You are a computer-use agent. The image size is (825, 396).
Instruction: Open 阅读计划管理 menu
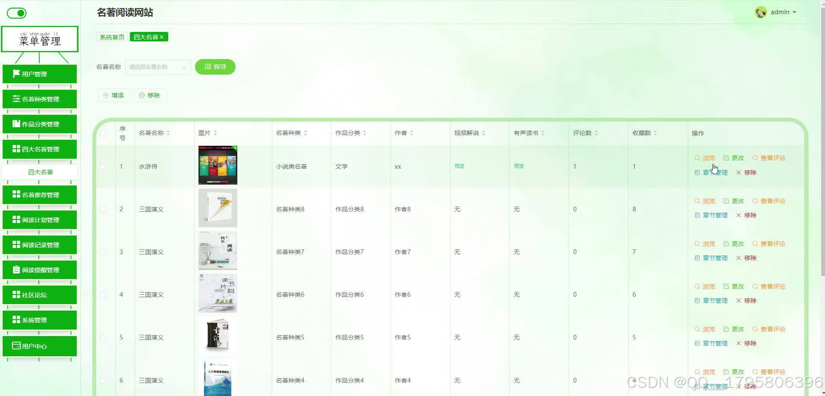point(40,220)
